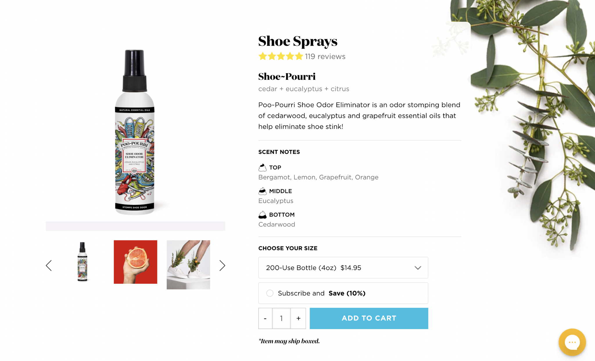This screenshot has height=361, width=595.
Task: Select the sneakers with plants thumbnail
Action: point(188,265)
